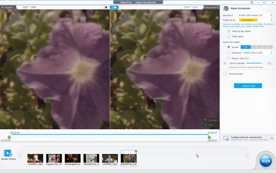Click the end trim green marker
This screenshot has width=276, height=173.
tap(209, 137)
